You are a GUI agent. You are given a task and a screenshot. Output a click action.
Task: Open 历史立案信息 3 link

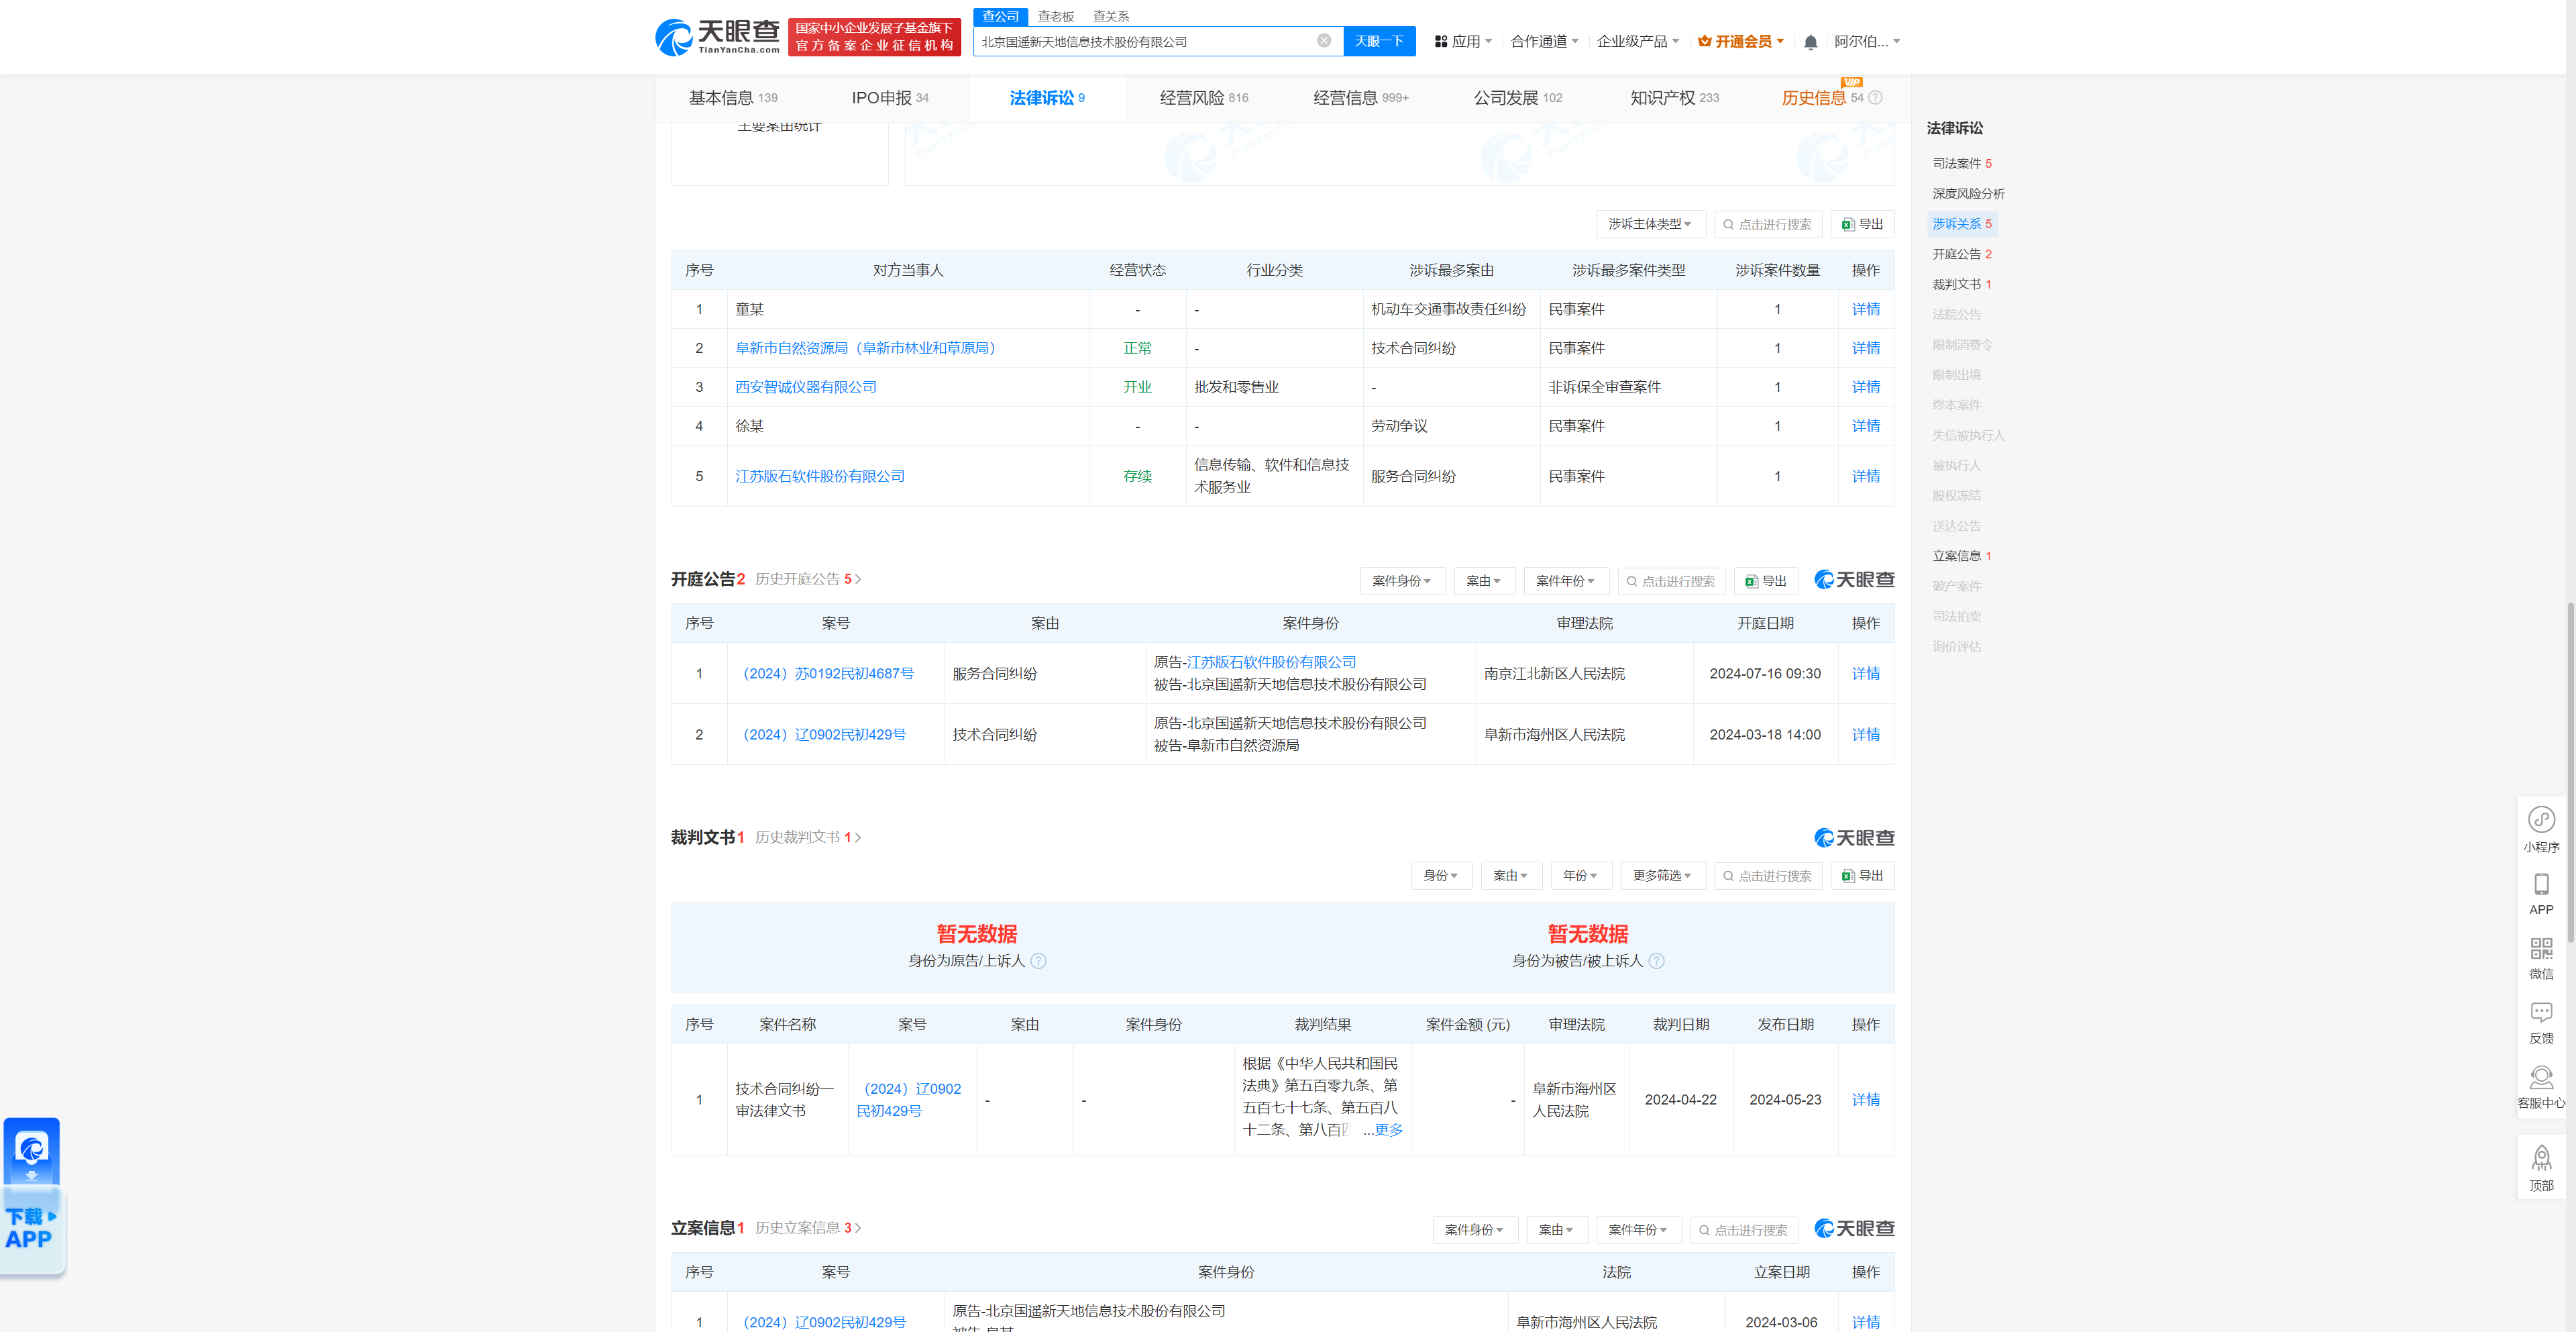tap(808, 1228)
